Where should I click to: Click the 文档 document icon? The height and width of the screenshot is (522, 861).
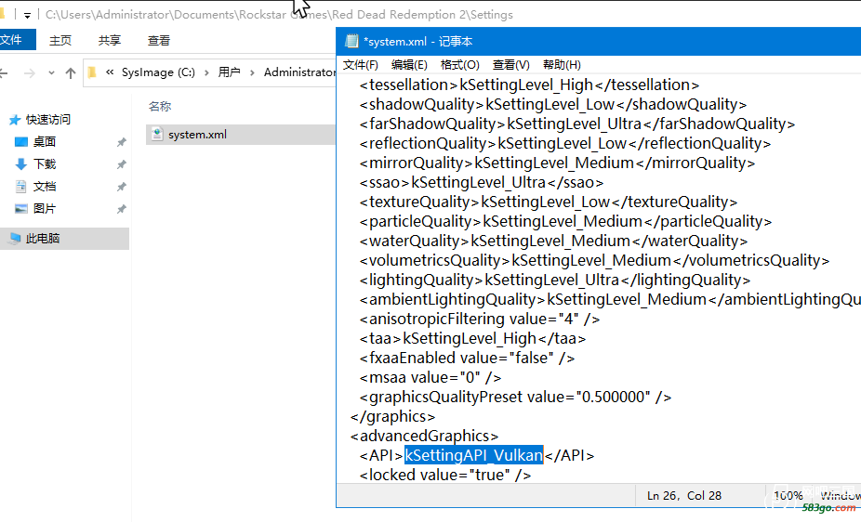20,187
